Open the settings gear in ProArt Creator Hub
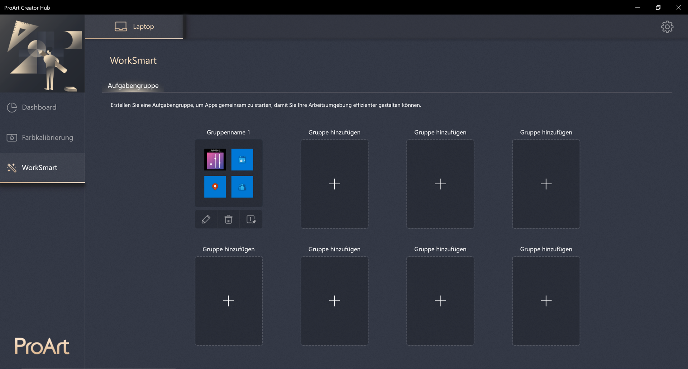This screenshot has height=369, width=688. (667, 27)
